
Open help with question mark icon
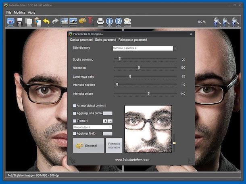tap(119, 21)
